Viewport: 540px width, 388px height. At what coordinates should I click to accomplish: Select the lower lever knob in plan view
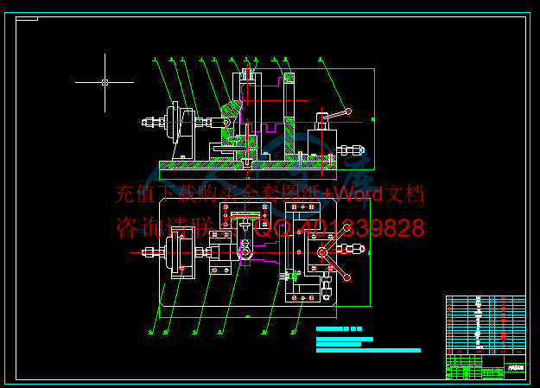click(x=346, y=277)
